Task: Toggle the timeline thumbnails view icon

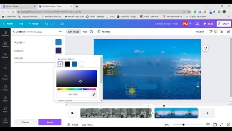Action: 208,124
